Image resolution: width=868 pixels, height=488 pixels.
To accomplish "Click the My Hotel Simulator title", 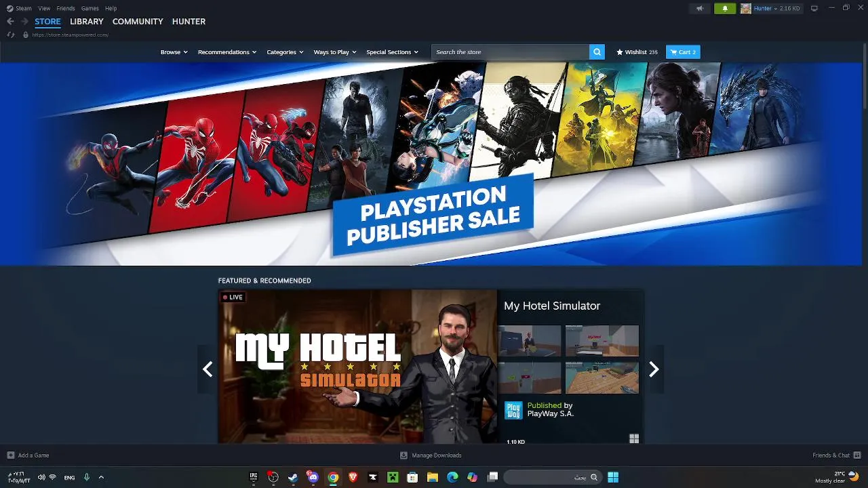I will coord(552,306).
